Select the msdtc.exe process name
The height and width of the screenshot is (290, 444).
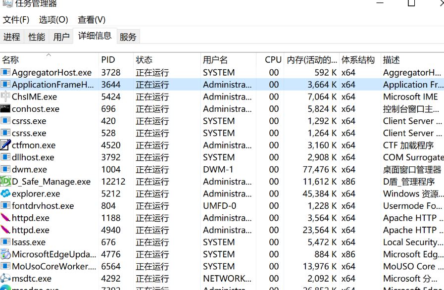(32, 279)
